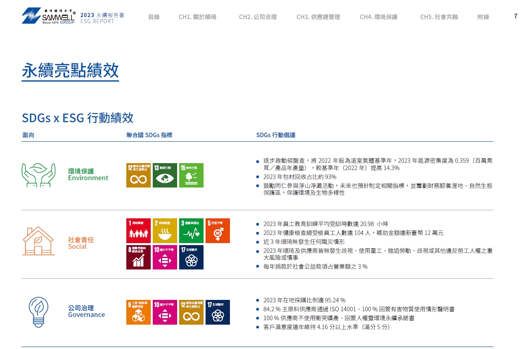The height and width of the screenshot is (349, 520).
Task: Click SDG 12 icon in Environment row
Action: tap(139, 175)
